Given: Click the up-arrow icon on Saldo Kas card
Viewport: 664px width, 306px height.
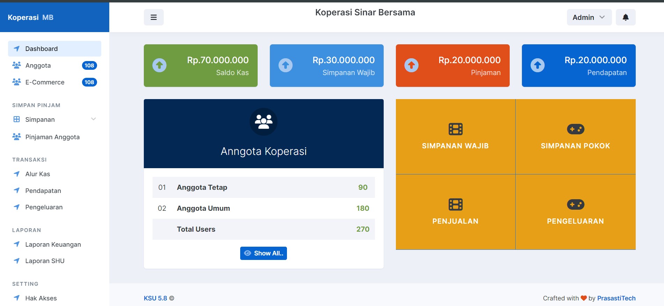Looking at the screenshot, I should 160,65.
